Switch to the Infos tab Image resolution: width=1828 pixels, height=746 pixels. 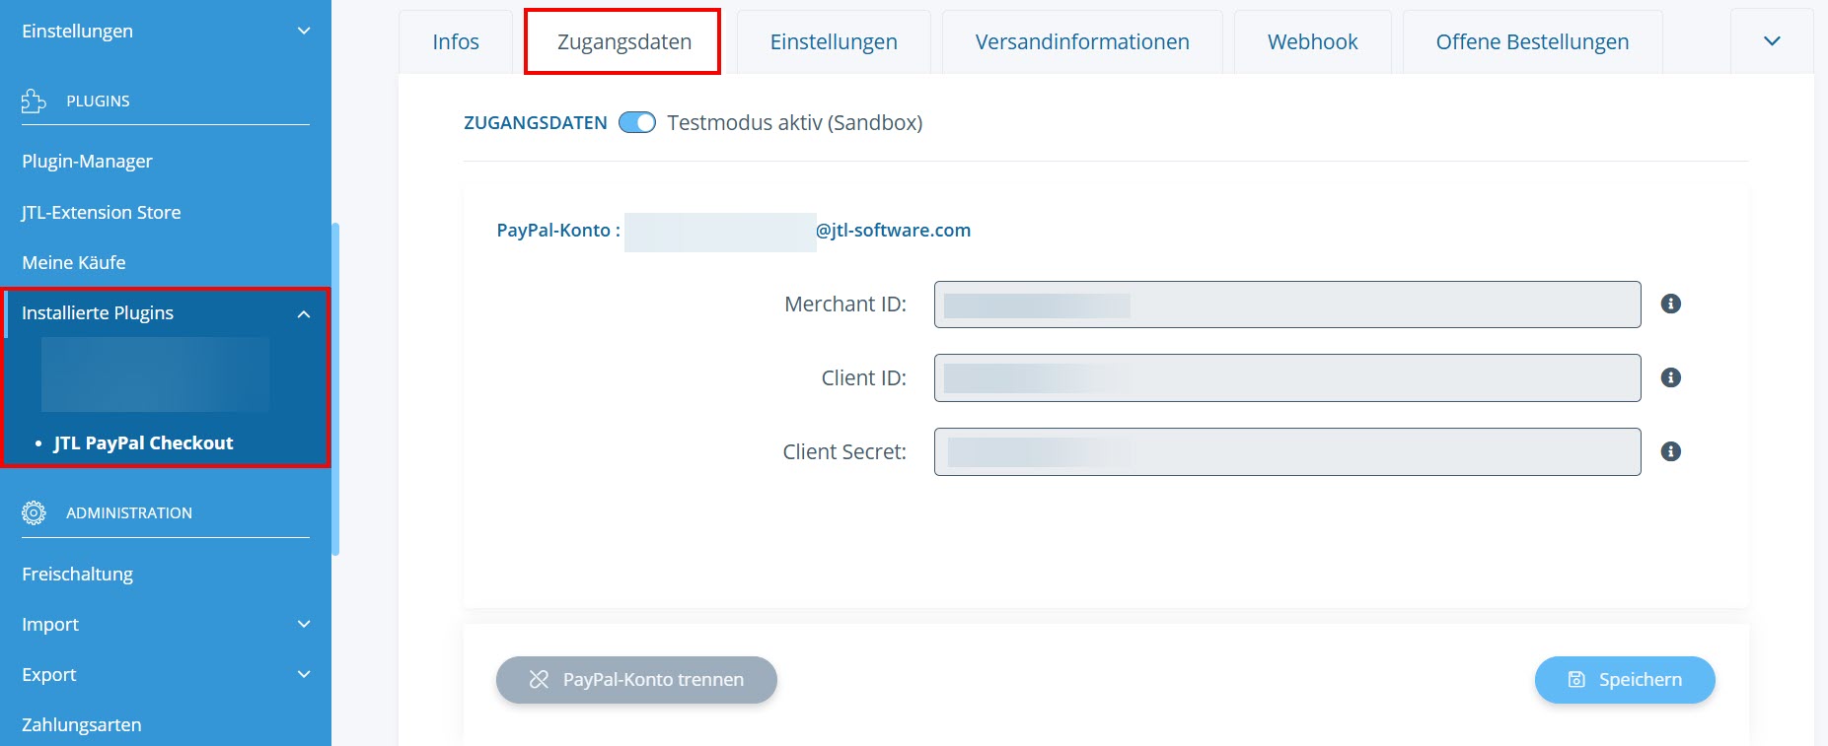[455, 41]
